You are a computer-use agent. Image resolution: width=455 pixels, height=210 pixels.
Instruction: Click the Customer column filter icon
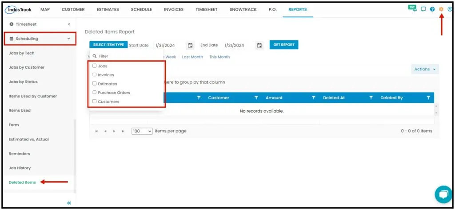[x=256, y=98]
